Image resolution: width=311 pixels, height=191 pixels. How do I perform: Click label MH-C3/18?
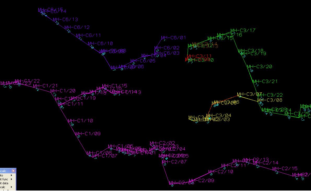click(x=251, y=51)
